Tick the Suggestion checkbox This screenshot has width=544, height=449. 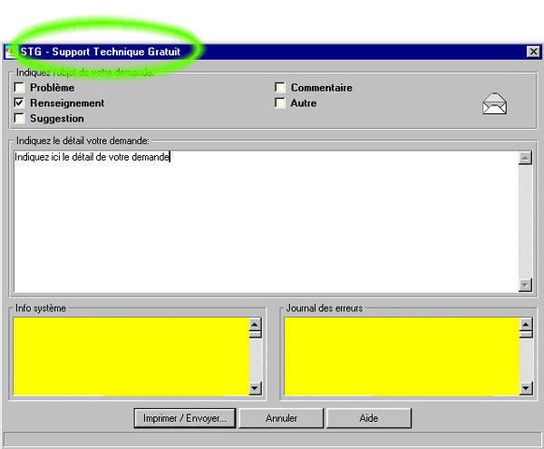coord(20,119)
